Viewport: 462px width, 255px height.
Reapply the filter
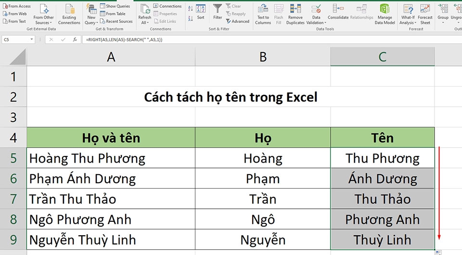click(236, 13)
